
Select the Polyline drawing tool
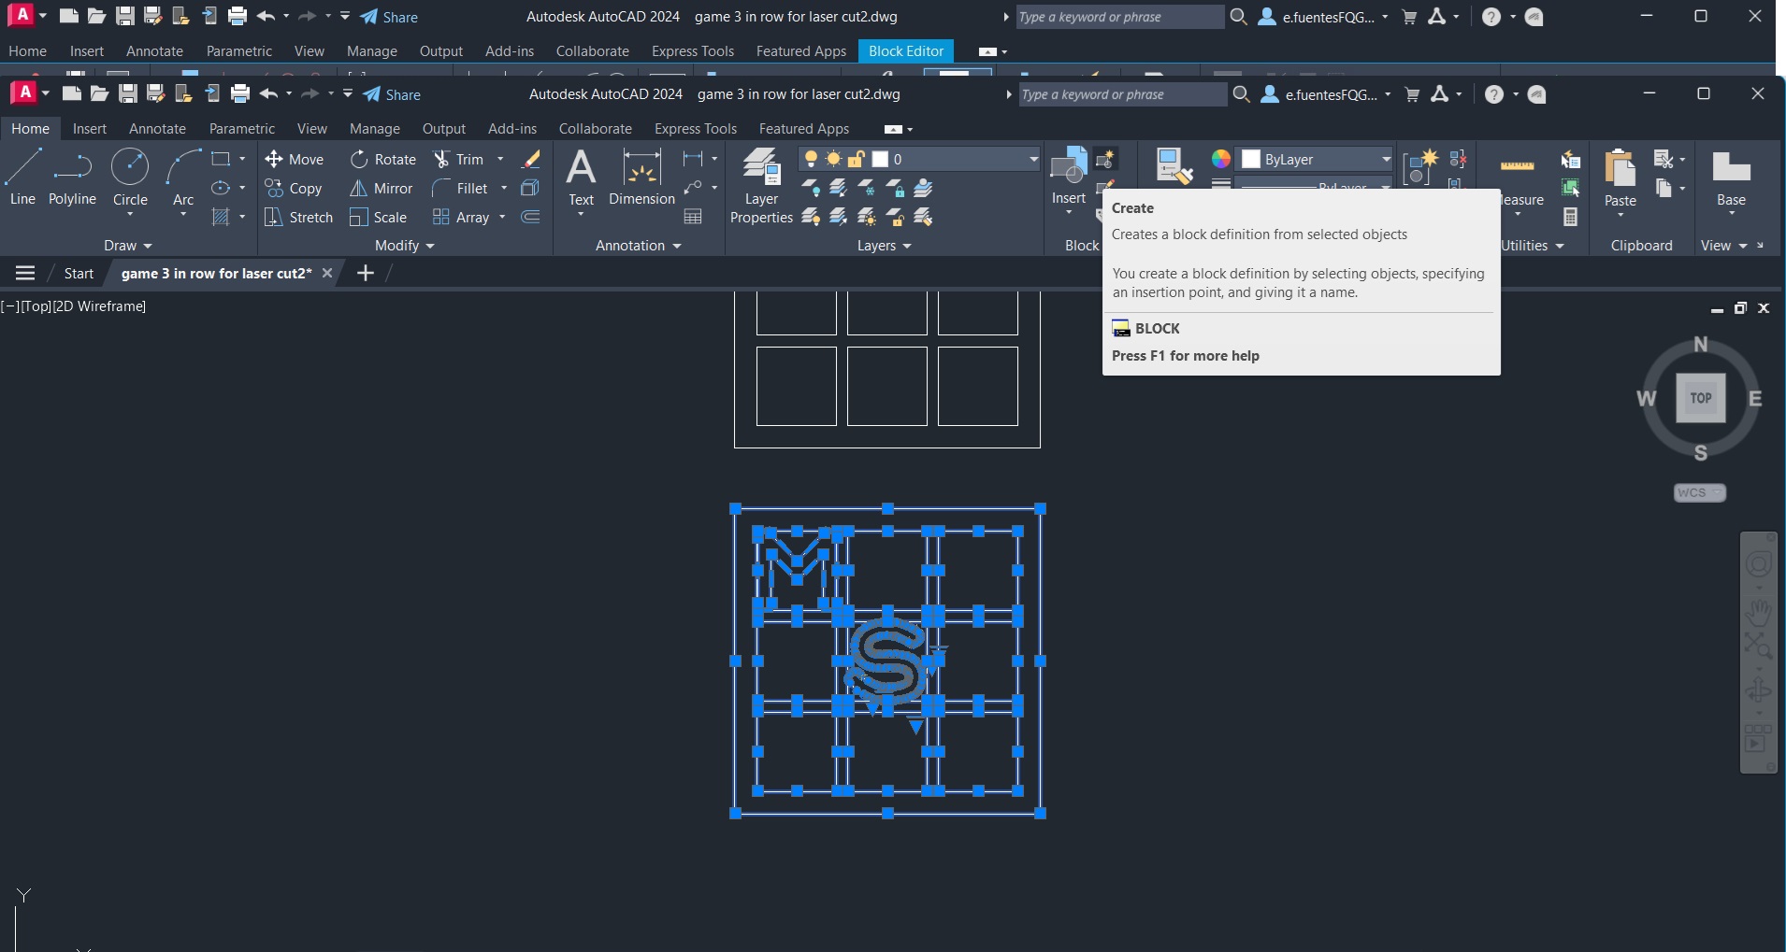[x=72, y=178]
